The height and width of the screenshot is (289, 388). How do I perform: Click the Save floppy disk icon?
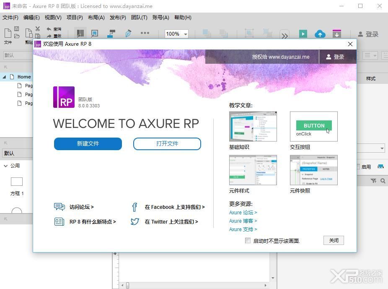[17, 29]
